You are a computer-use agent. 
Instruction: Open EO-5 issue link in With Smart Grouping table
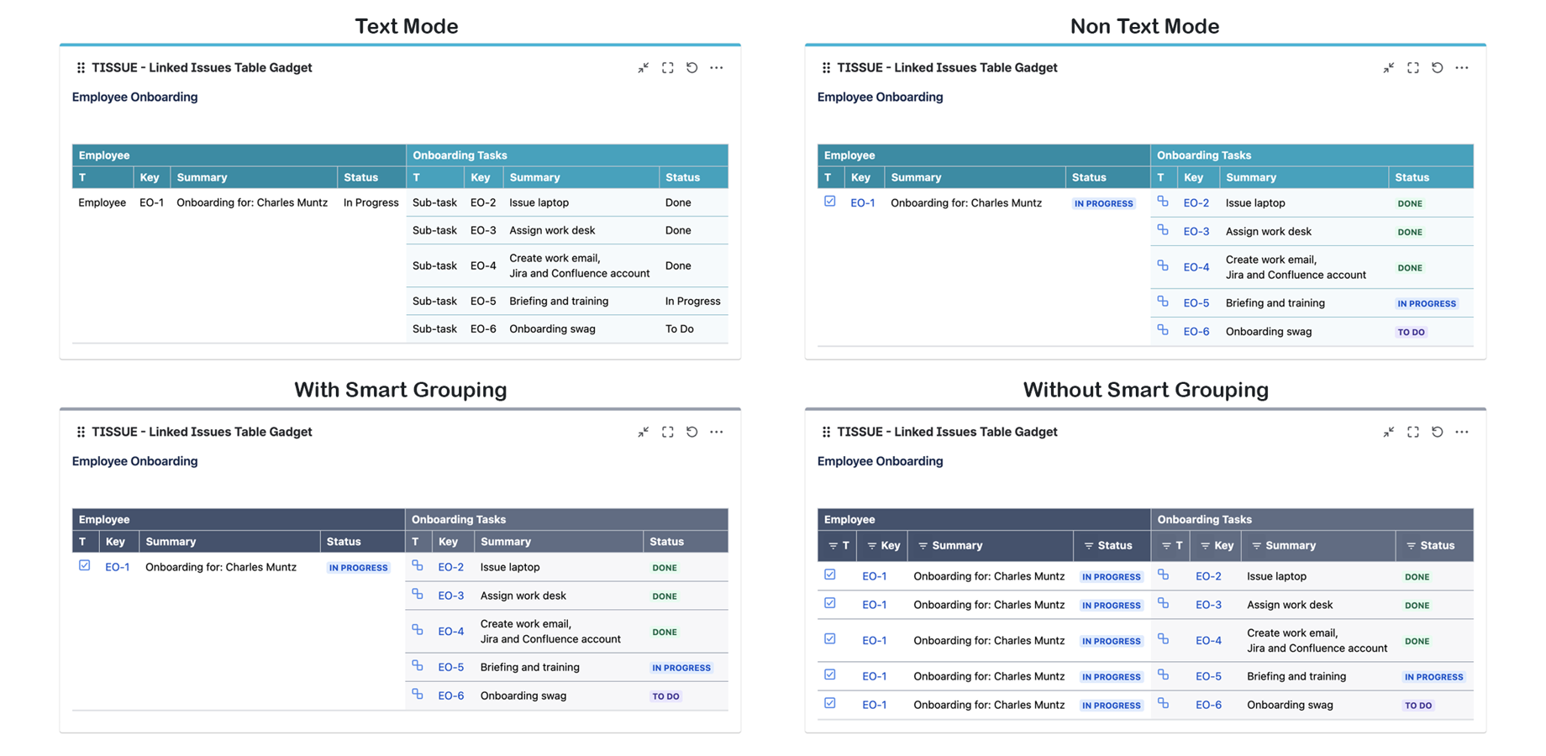point(450,668)
